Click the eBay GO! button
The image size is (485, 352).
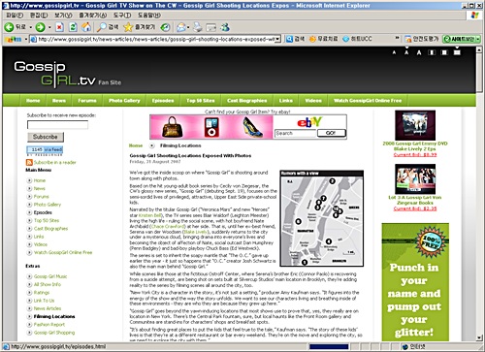coord(331,133)
